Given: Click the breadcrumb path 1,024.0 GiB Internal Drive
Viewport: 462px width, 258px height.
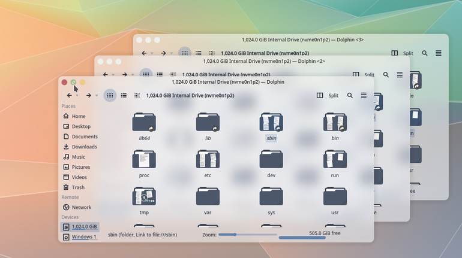Looking at the screenshot, I should point(190,96).
